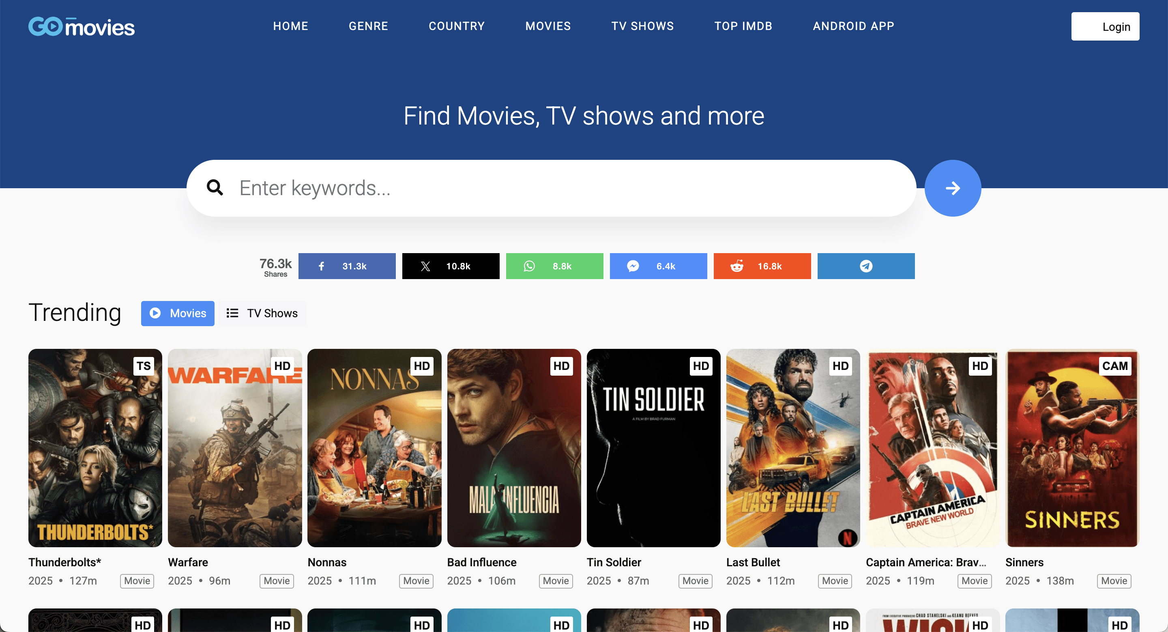1168x632 pixels.
Task: Click "Find Movies, TV shows and more" heading
Action: tap(584, 116)
